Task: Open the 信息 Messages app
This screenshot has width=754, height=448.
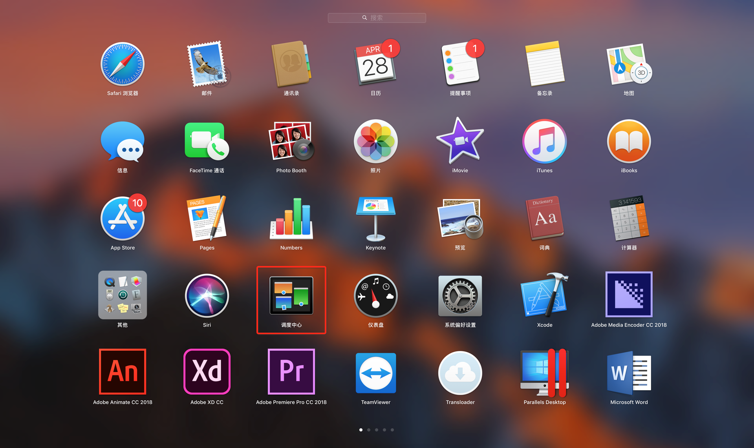Action: [x=123, y=142]
